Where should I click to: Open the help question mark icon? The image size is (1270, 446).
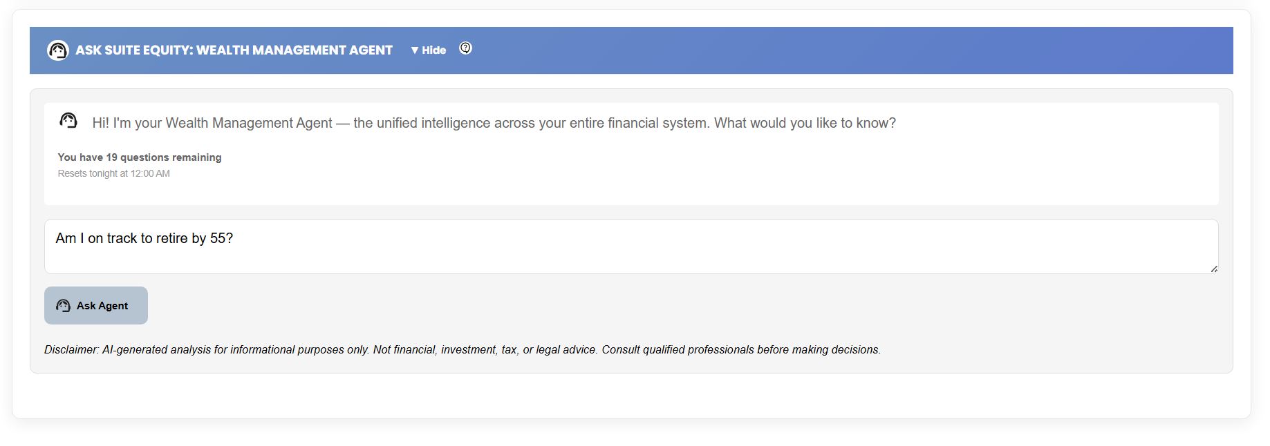click(466, 48)
